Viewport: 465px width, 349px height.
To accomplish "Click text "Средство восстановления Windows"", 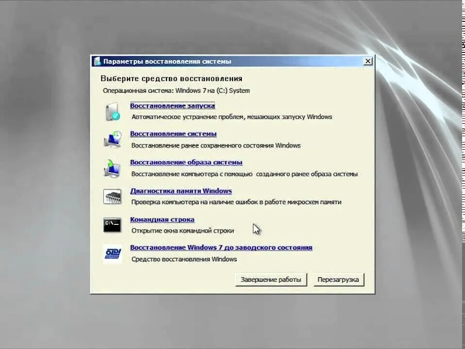I will (x=184, y=259).
